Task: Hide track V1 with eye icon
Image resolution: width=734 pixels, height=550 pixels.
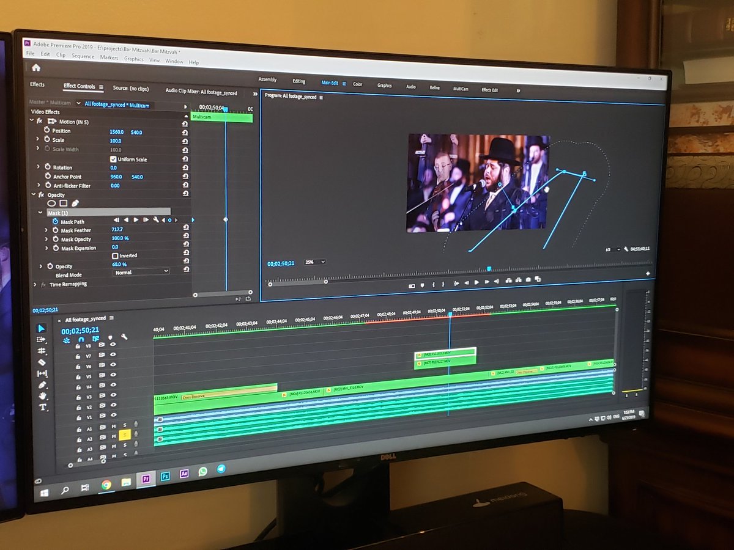Action: 113,416
